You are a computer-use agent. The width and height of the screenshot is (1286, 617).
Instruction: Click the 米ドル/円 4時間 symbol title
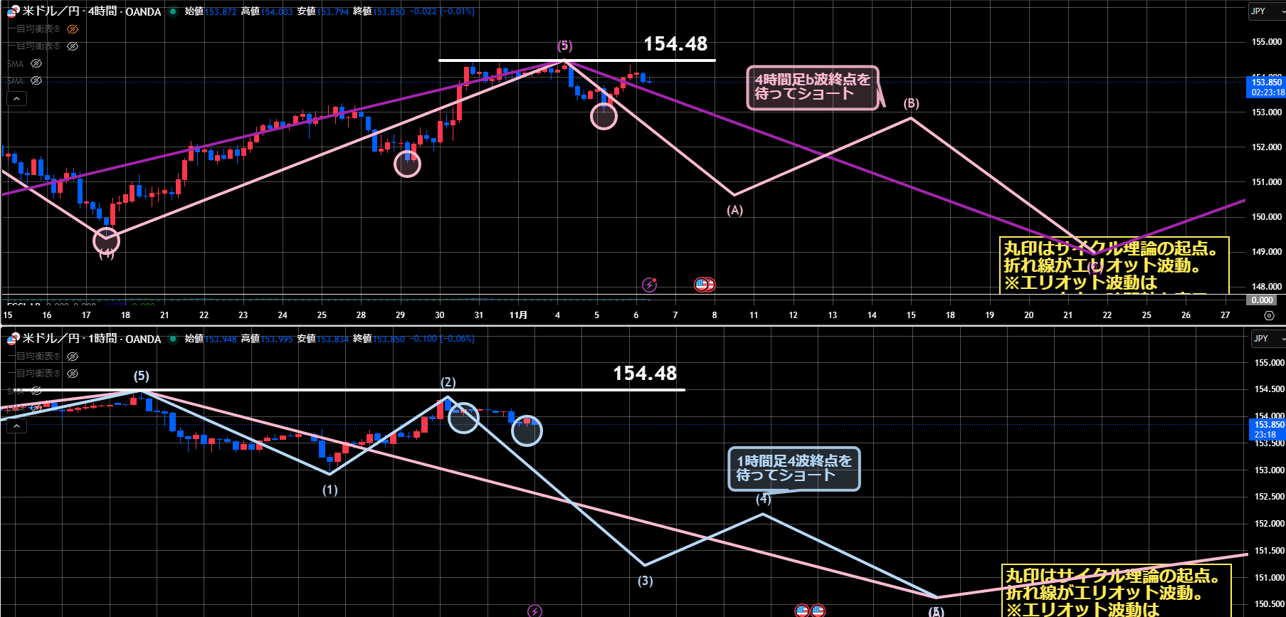point(91,11)
